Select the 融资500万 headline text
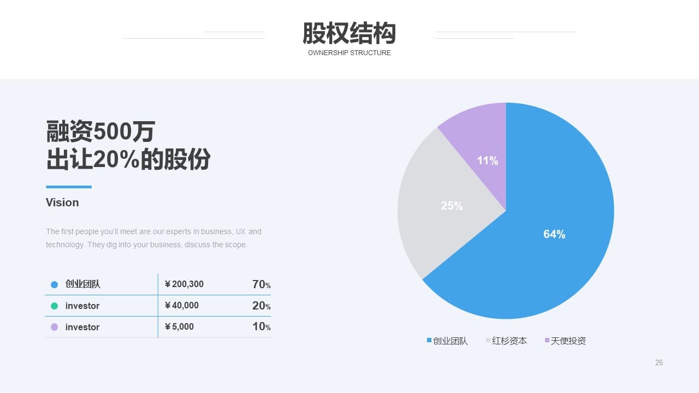 pos(101,132)
